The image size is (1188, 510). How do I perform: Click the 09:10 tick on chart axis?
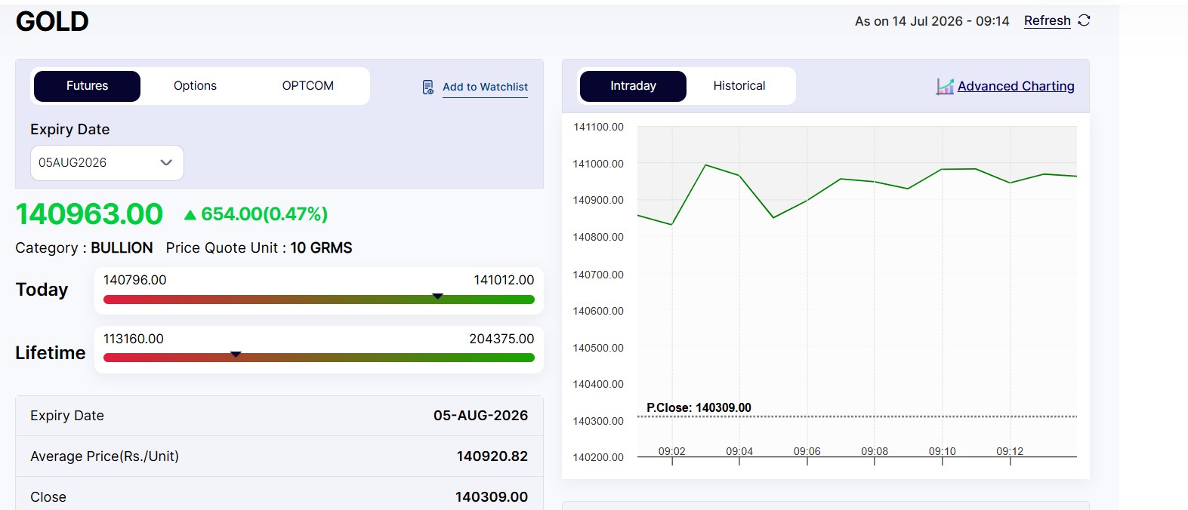point(942,451)
